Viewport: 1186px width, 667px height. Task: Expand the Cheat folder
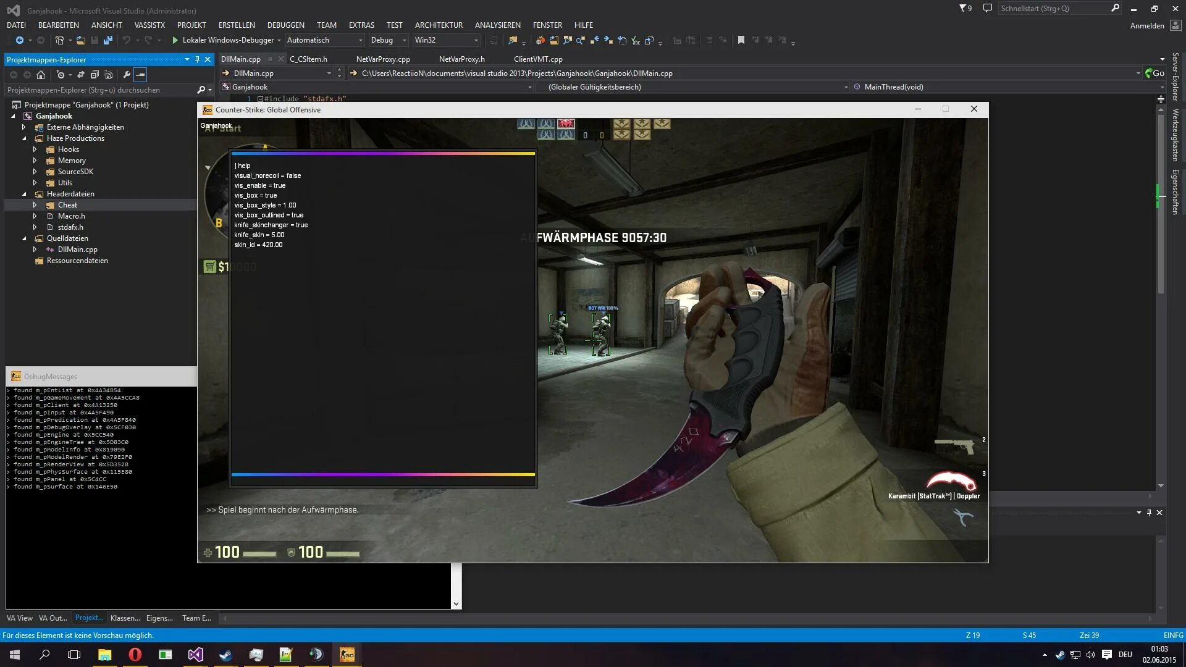(x=35, y=205)
